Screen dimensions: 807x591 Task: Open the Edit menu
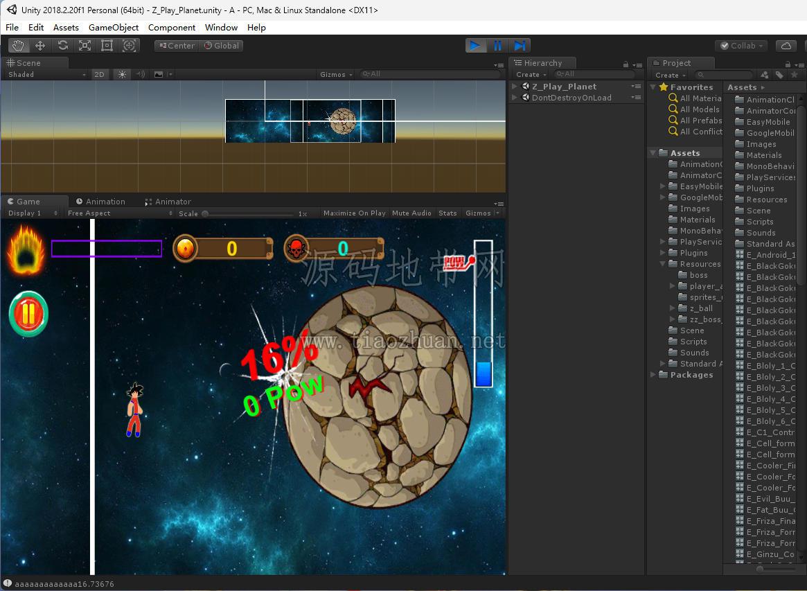(x=36, y=27)
